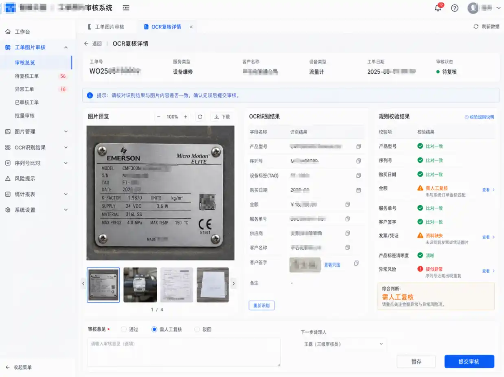Viewport: 504px width, 377px height.
Task: Close the OCR复核详情 tab
Action: [x=191, y=27]
